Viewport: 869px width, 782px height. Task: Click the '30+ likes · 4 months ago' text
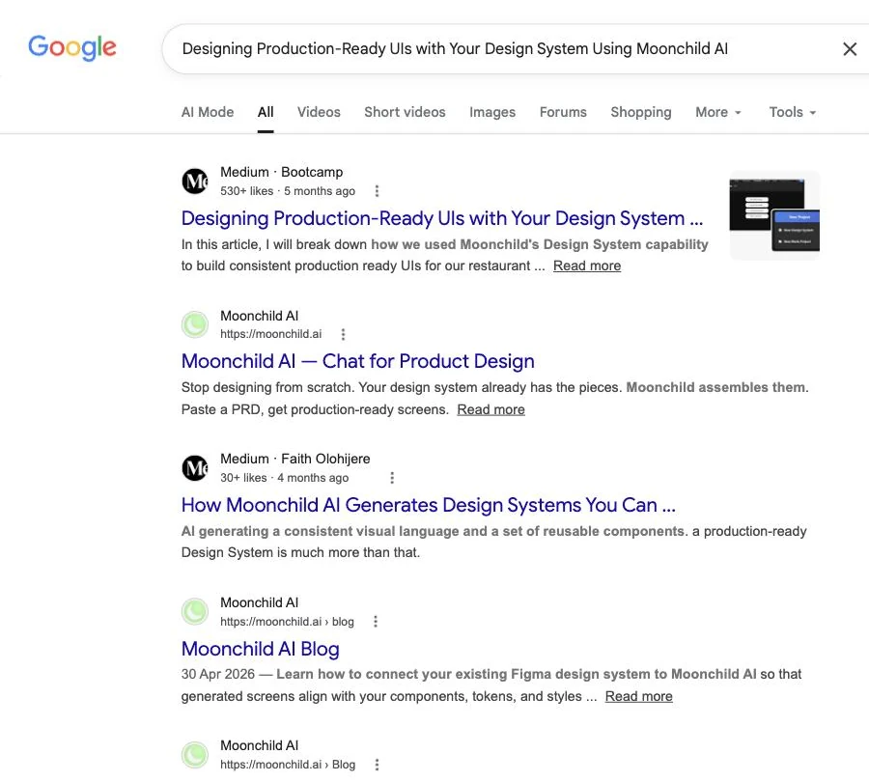(284, 478)
